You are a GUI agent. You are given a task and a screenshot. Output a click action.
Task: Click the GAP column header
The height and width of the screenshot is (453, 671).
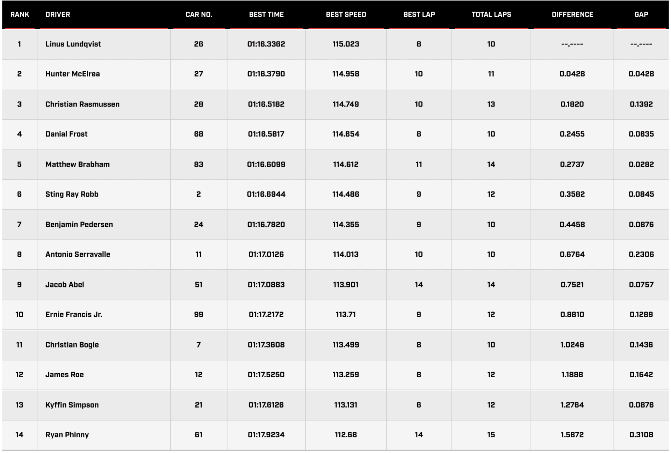click(641, 15)
